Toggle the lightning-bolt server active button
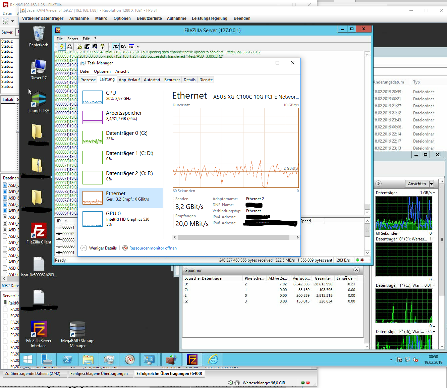 click(62, 47)
